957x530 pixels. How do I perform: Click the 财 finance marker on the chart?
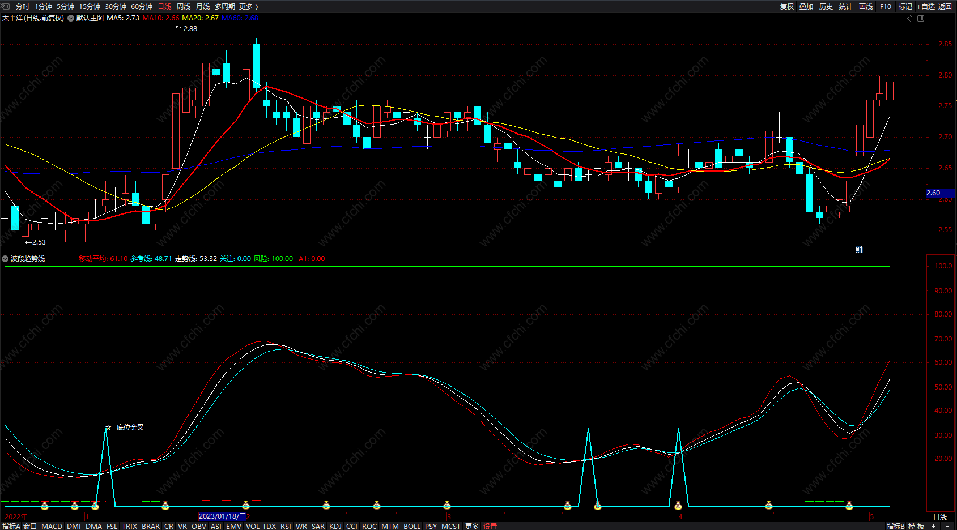tap(859, 250)
